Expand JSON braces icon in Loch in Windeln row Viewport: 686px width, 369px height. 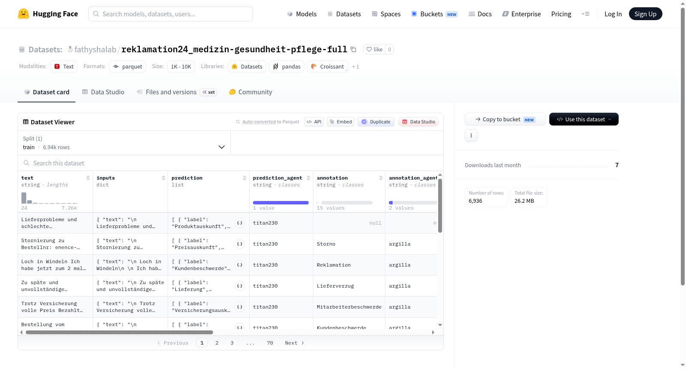click(240, 265)
